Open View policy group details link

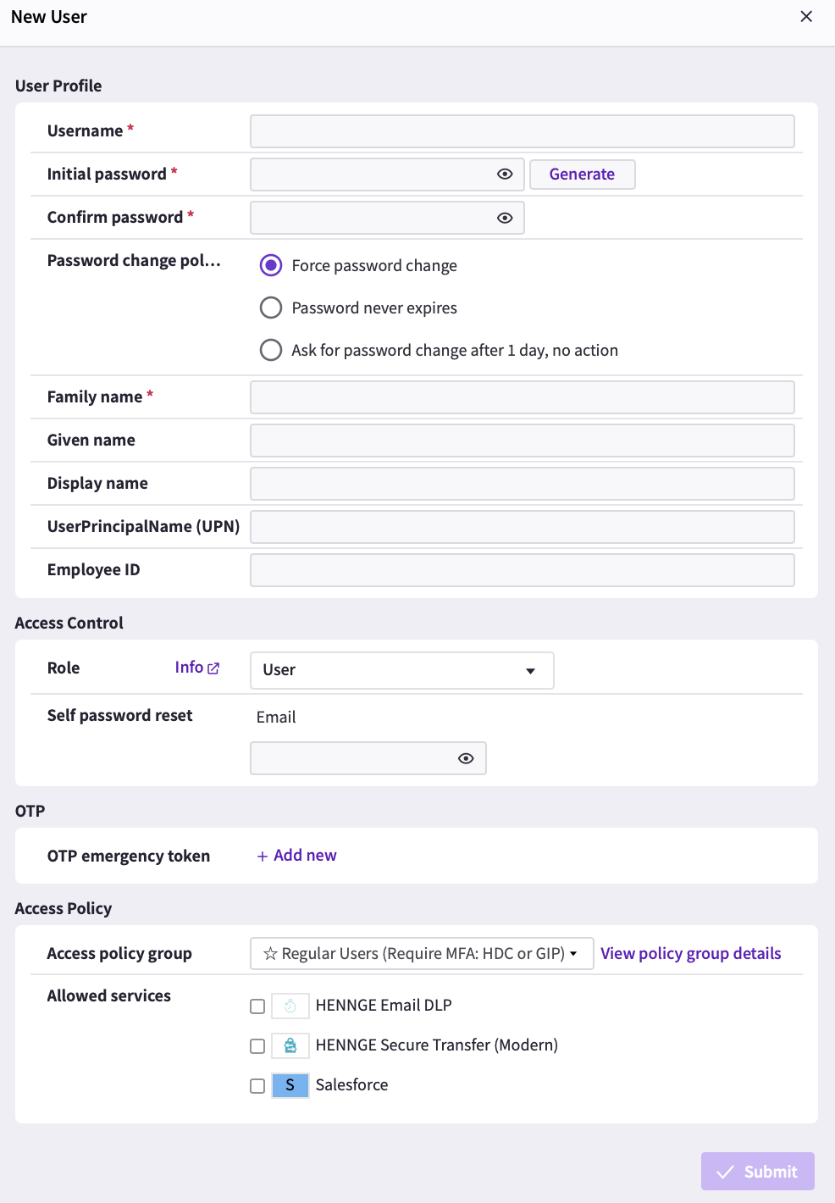coord(691,953)
